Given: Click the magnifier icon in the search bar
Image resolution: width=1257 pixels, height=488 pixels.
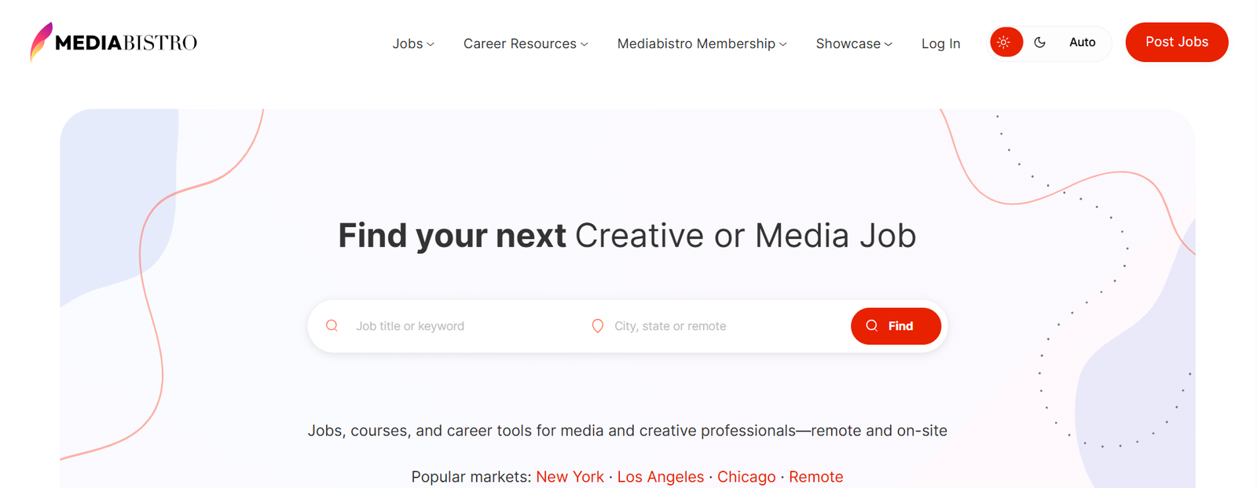Looking at the screenshot, I should coord(332,325).
